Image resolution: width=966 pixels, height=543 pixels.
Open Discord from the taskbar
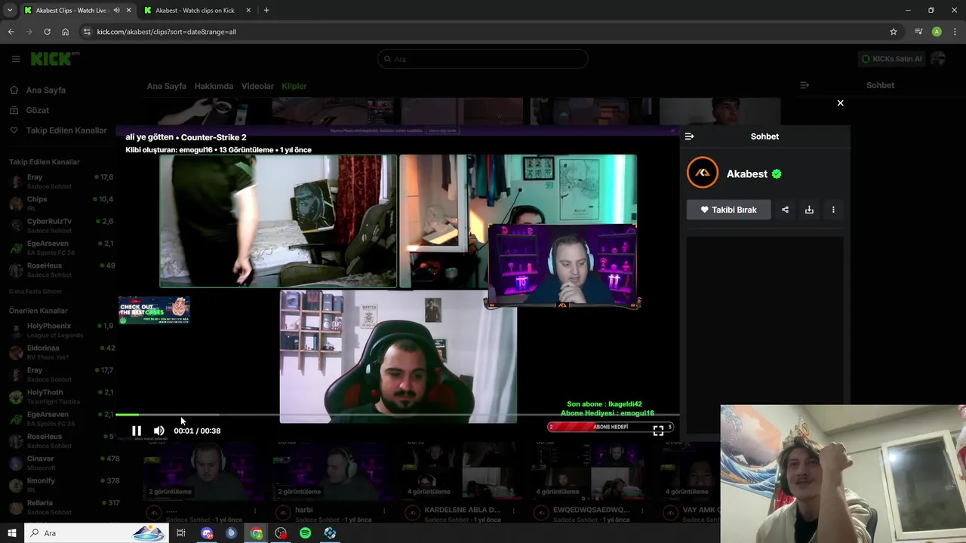pyautogui.click(x=208, y=533)
